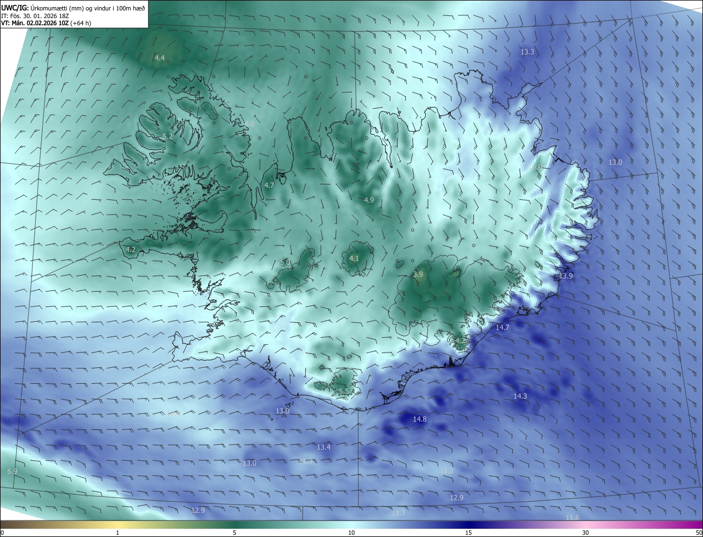Click the 1 tick label on the color scale
Screen dimensions: 703x537
(118, 533)
